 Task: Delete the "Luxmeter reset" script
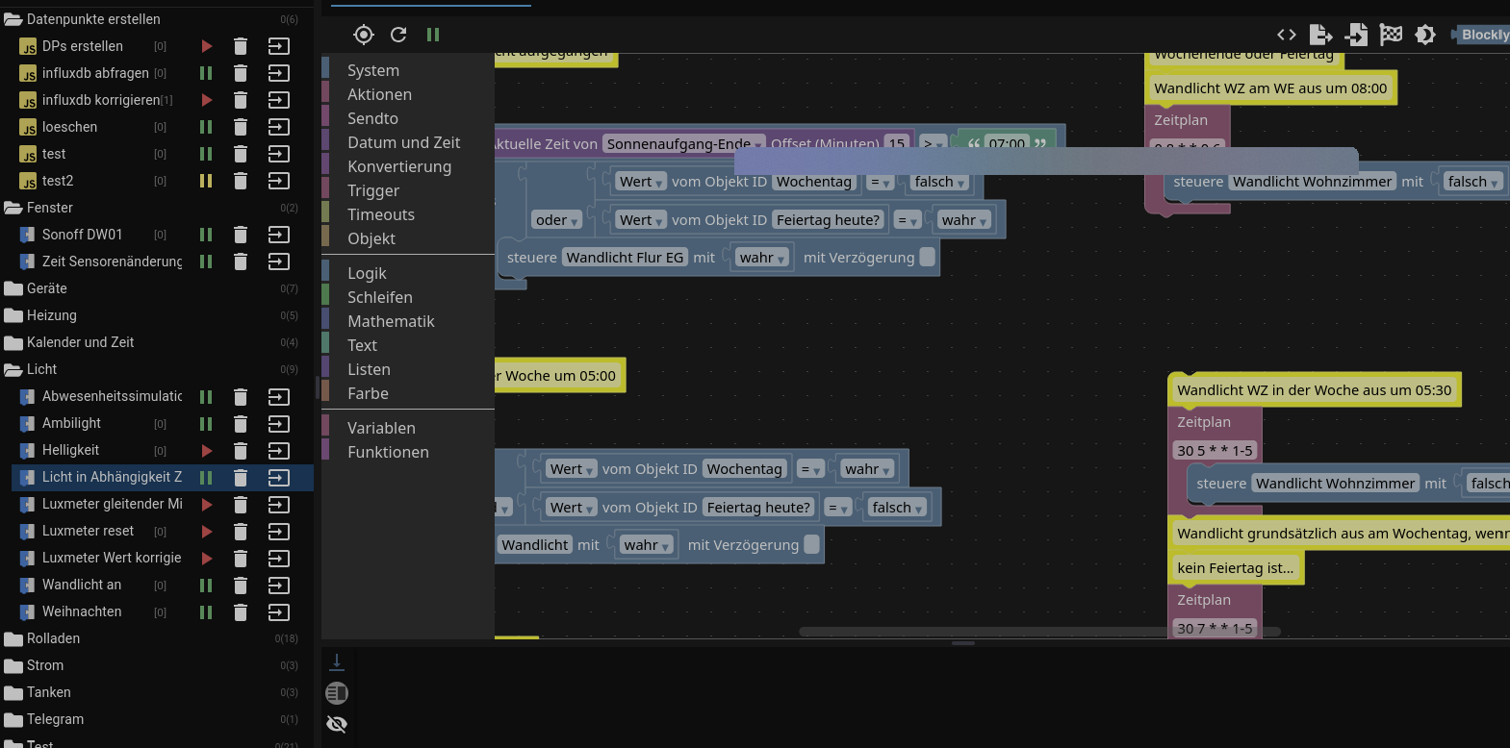tap(241, 532)
